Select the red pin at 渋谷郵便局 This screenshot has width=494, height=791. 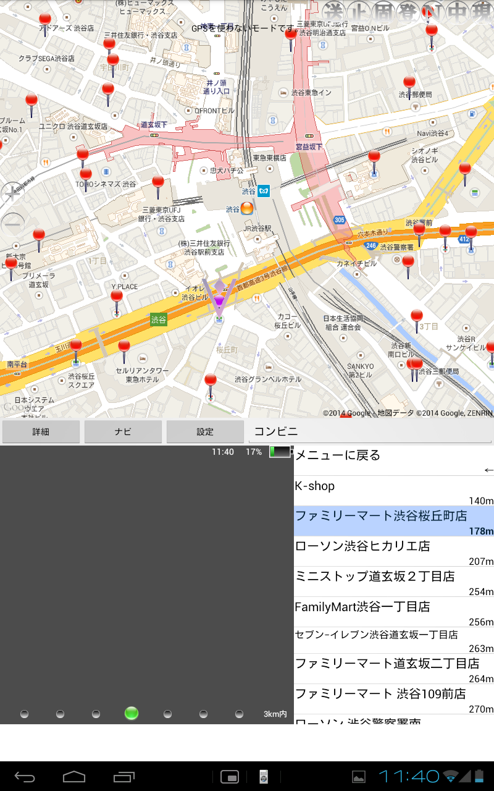(409, 87)
